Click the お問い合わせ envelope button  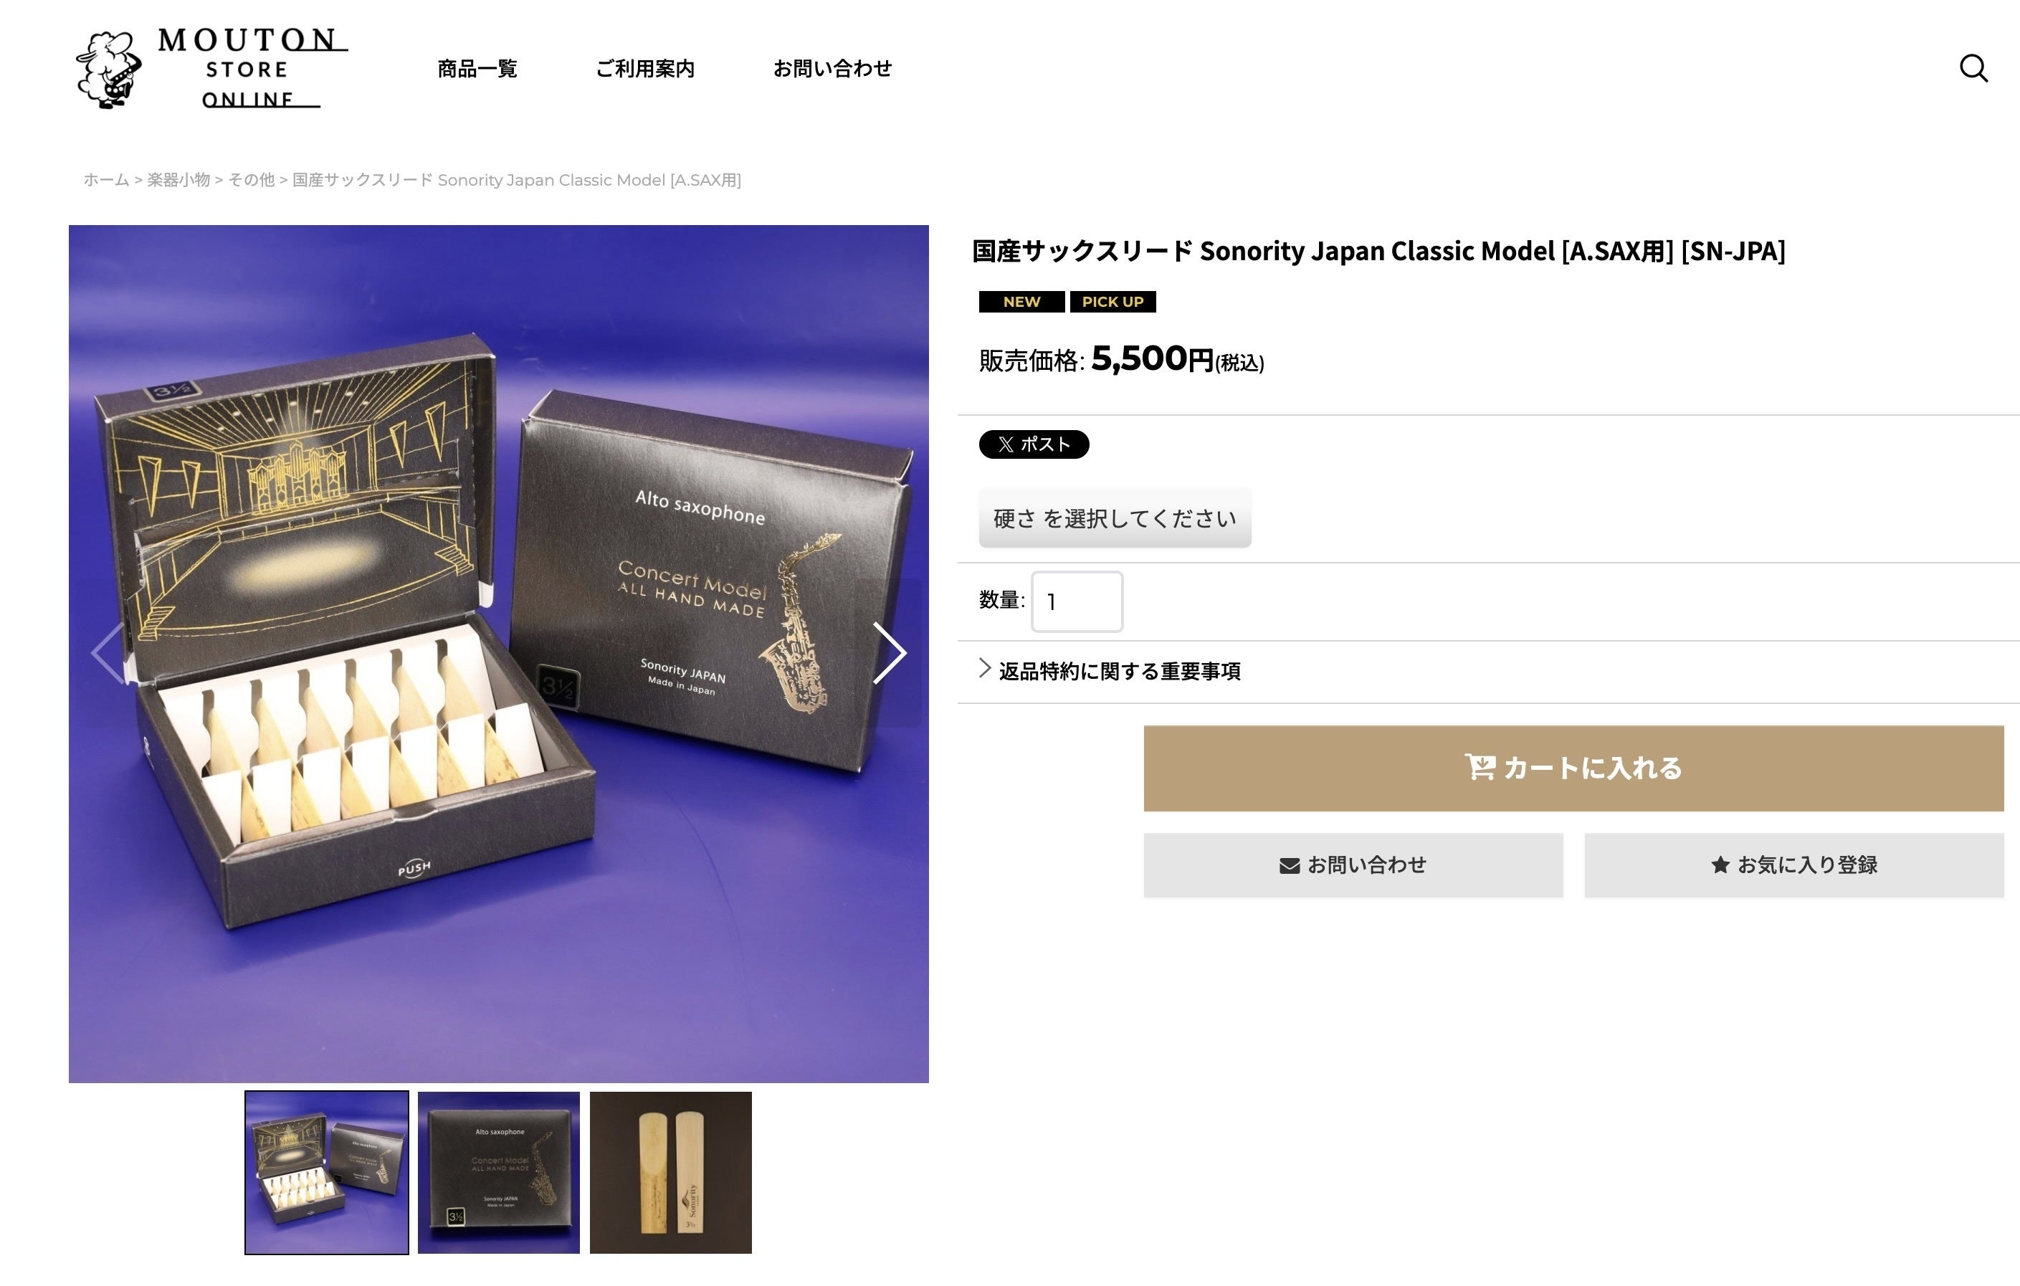point(1353,865)
